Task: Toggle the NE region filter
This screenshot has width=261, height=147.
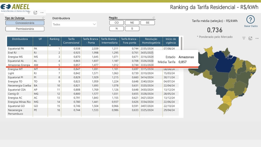Action: point(132,23)
